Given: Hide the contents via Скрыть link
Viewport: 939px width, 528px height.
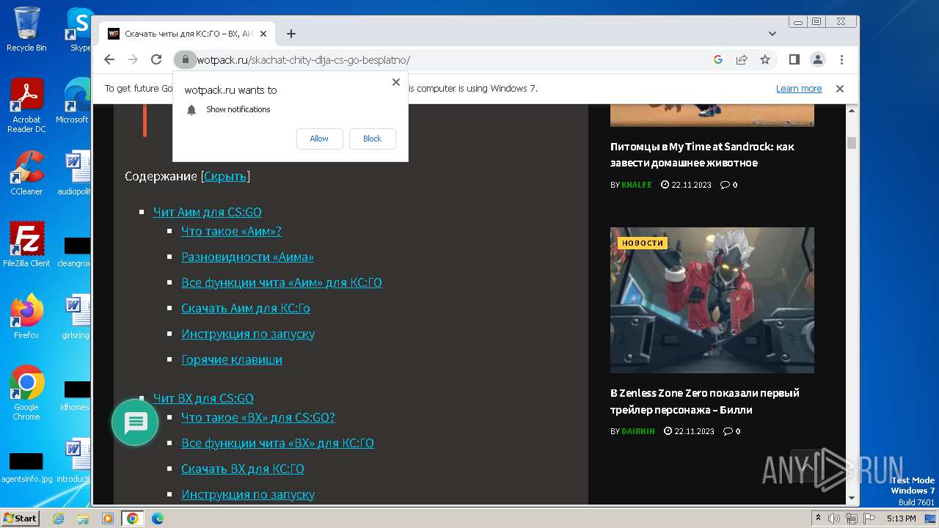Looking at the screenshot, I should [x=225, y=176].
